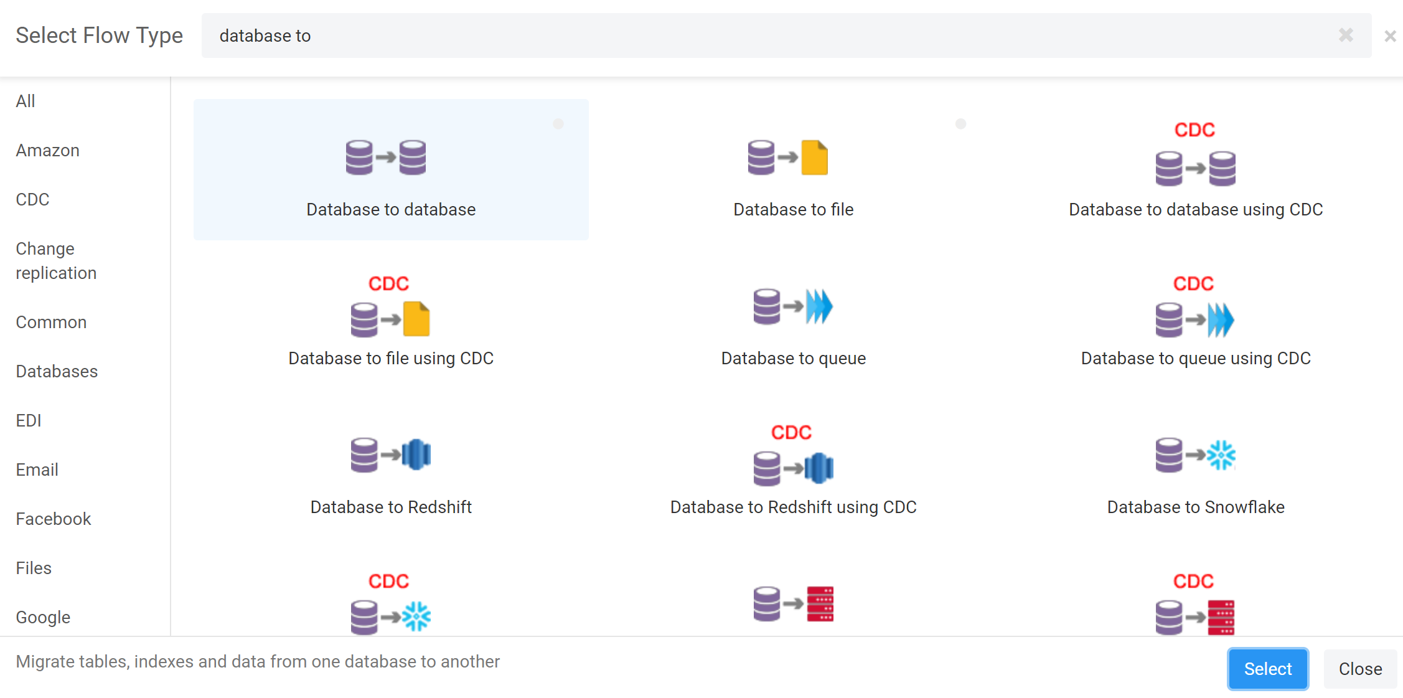Filter by the Databases category
Screen dimensions: 1403x698
(x=57, y=371)
